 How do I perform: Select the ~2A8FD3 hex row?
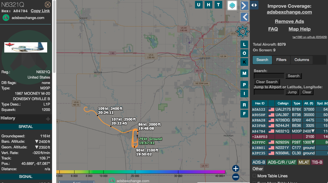pyautogui.click(x=290, y=137)
